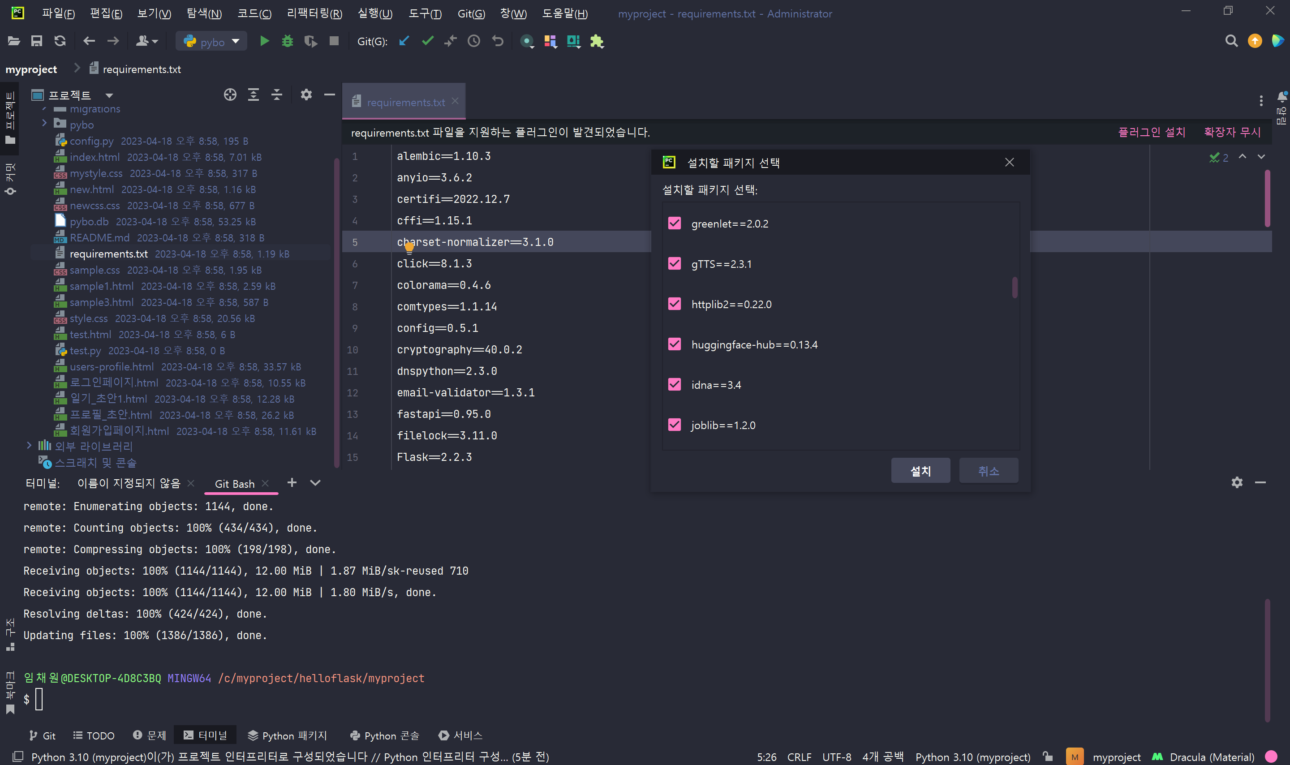Screen dimensions: 1290x765
Task: Click locate file crosshair in project panel
Action: pos(230,95)
